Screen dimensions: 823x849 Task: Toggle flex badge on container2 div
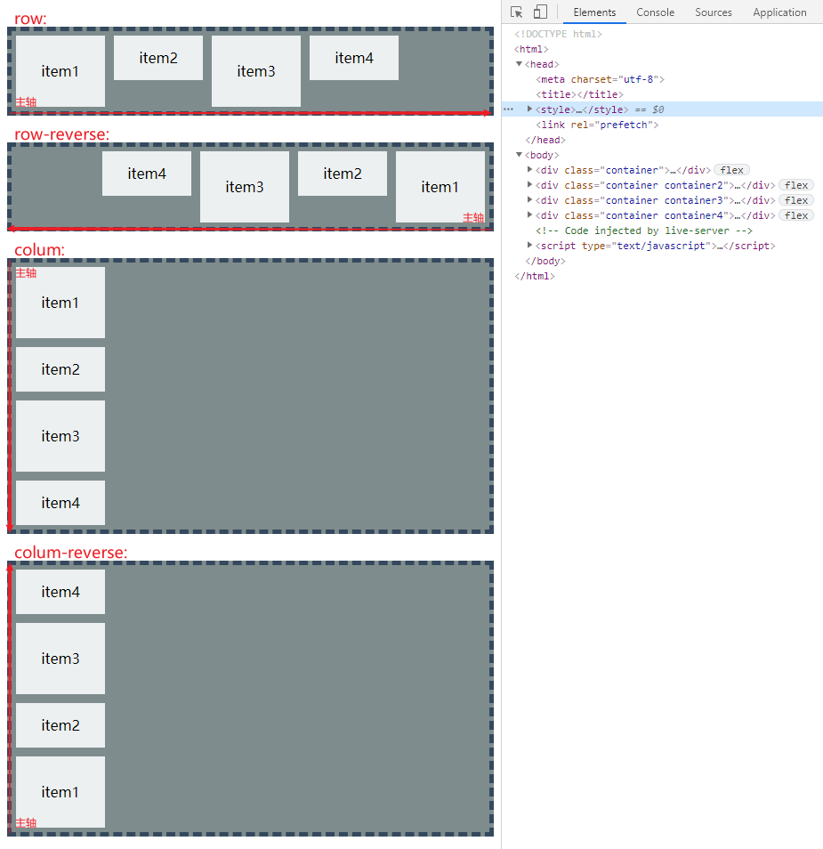click(796, 185)
